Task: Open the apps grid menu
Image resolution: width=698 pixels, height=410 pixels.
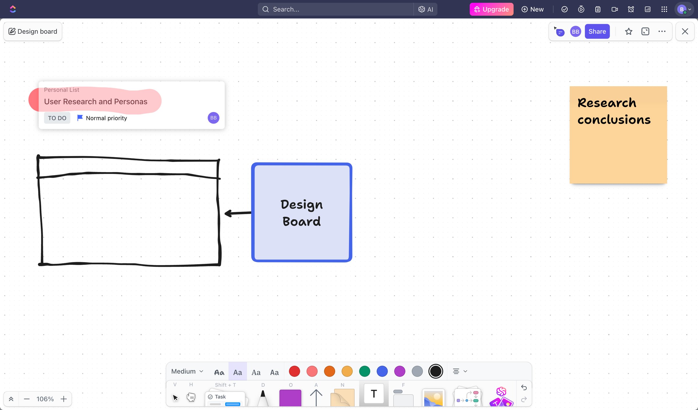Action: point(664,9)
